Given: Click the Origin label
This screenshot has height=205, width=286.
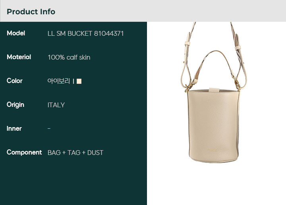Looking at the screenshot, I should point(15,105).
